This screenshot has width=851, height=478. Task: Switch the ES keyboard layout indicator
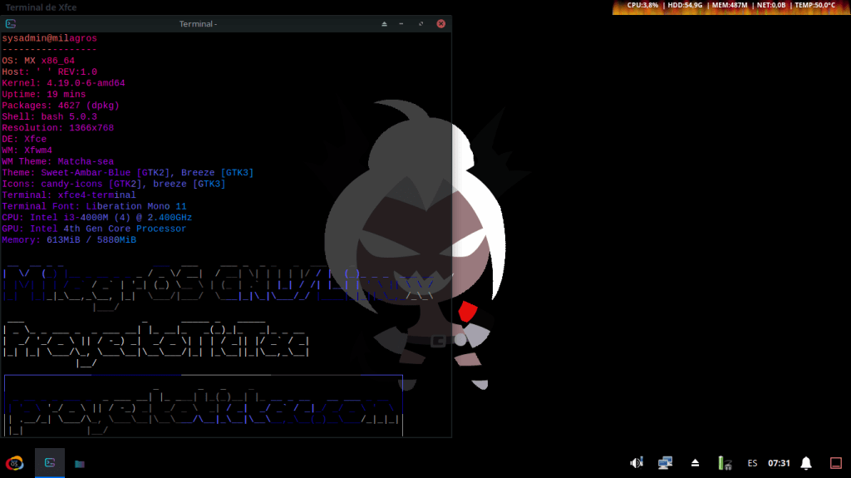point(752,463)
